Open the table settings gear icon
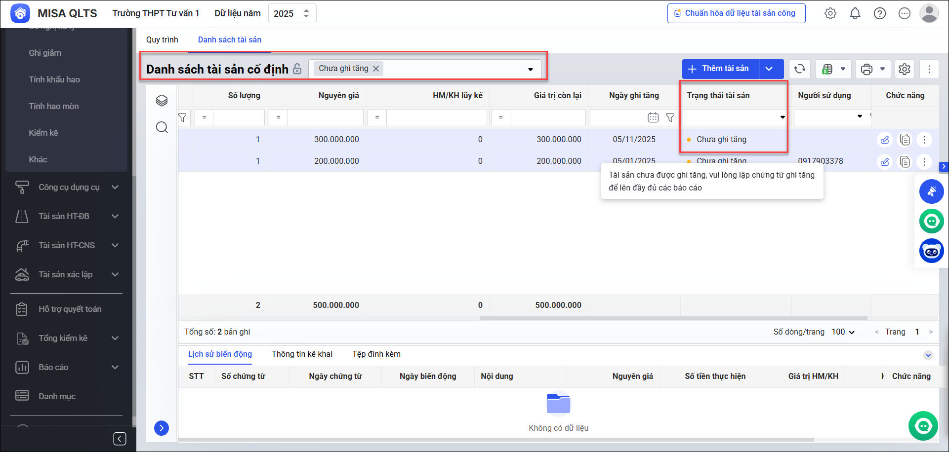The height and width of the screenshot is (452, 949). (904, 69)
